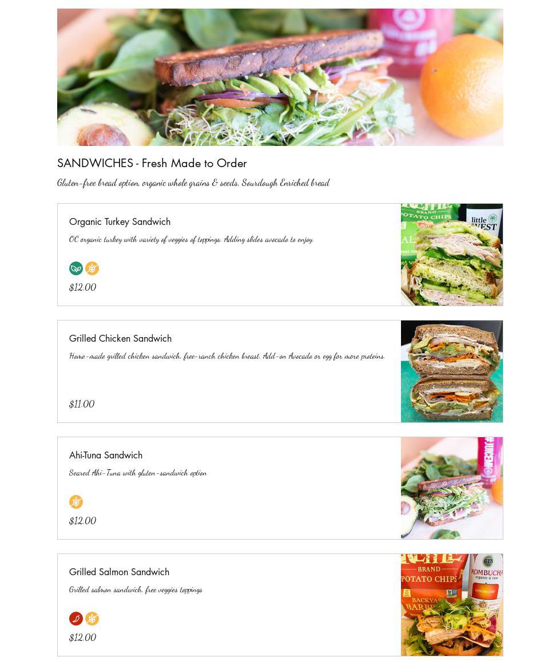Click the gluten-free wheat icon on Grilled Salmon Sandwich
Image resolution: width=552 pixels, height=661 pixels.
(92, 619)
